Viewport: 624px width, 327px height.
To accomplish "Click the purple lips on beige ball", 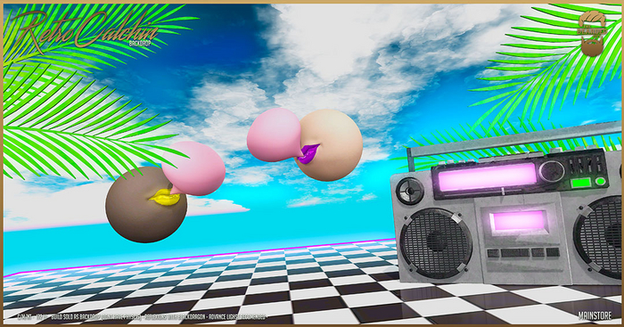I will pyautogui.click(x=308, y=153).
